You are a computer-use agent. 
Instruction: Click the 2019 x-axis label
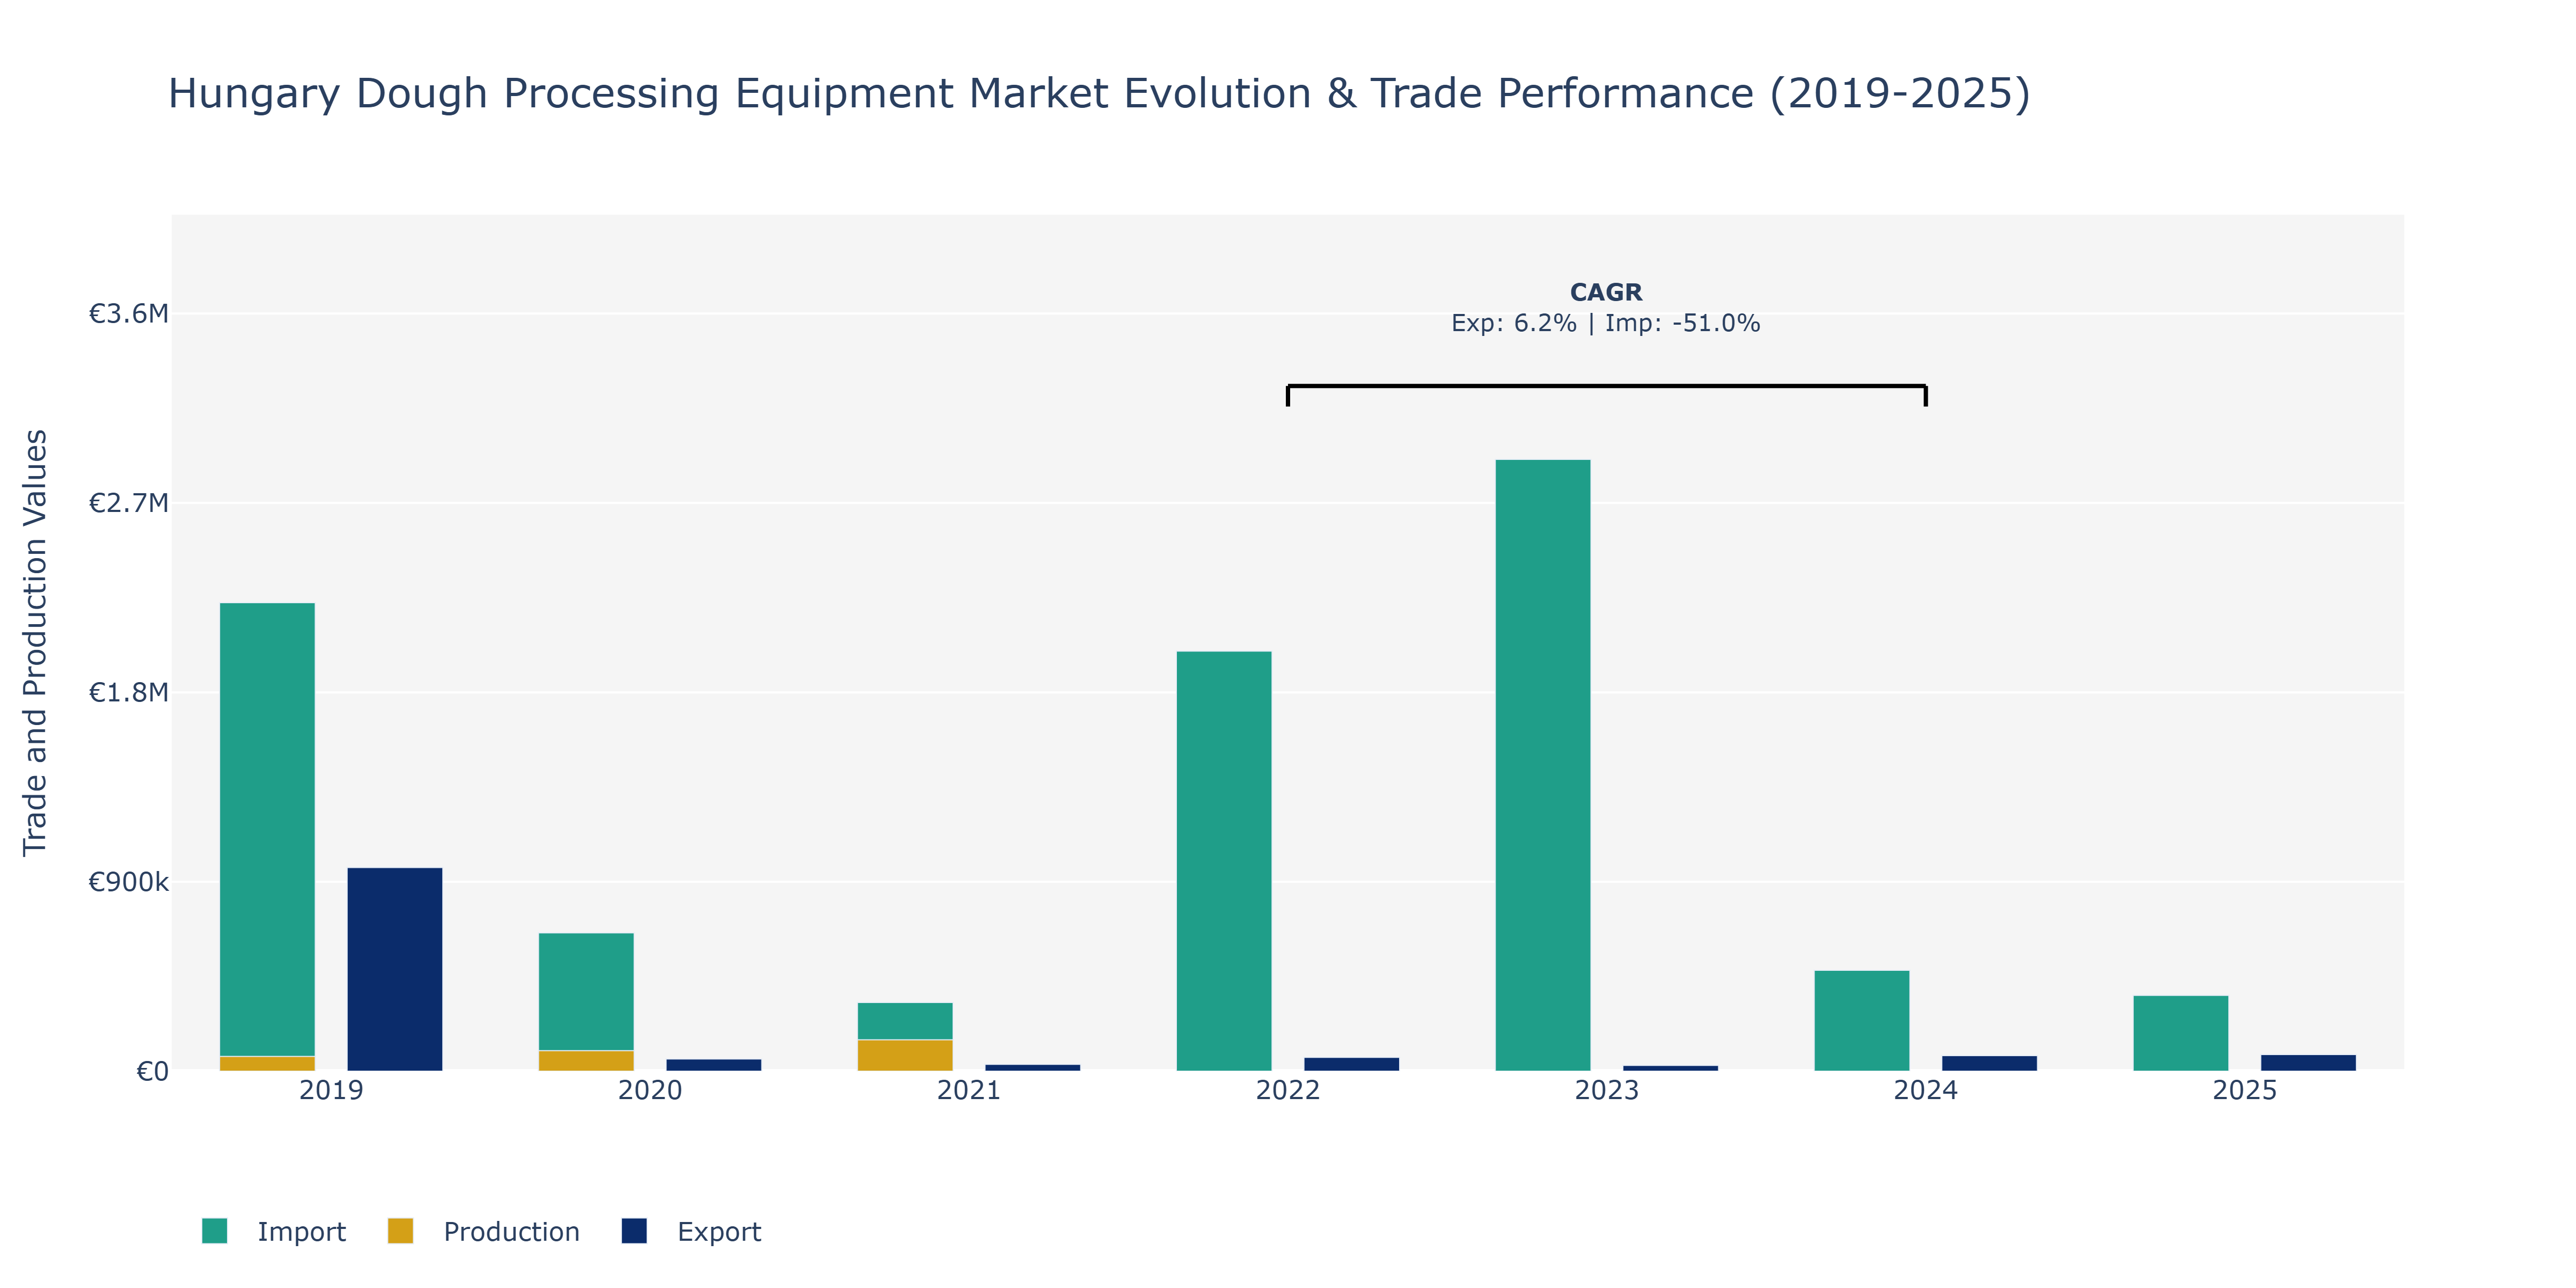pyautogui.click(x=331, y=1090)
